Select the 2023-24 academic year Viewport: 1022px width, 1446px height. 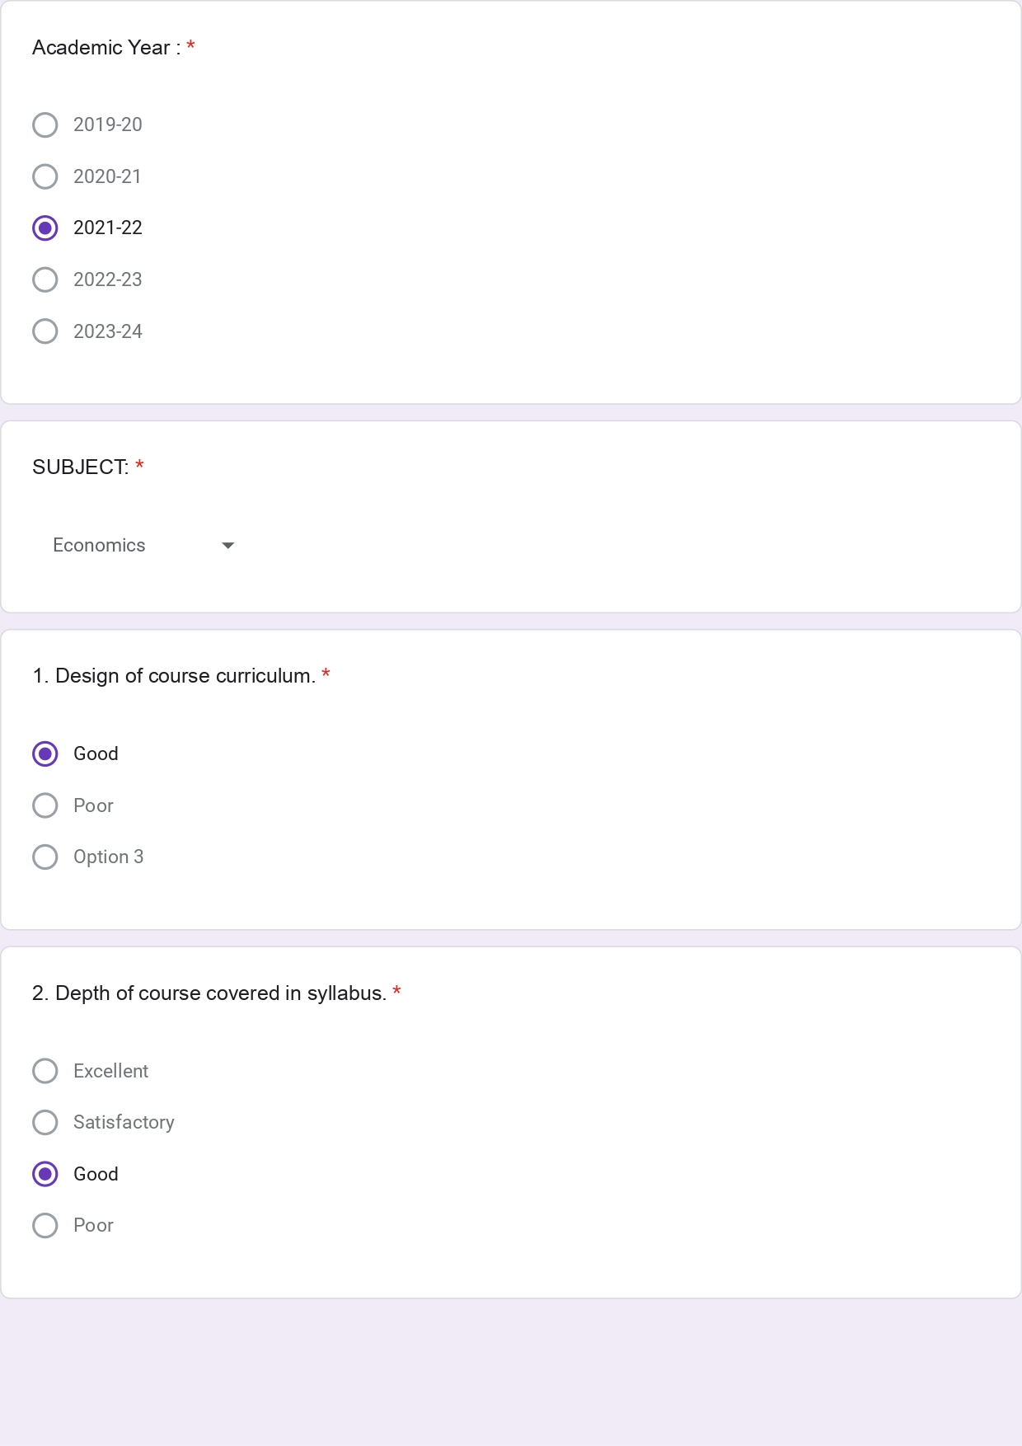[45, 331]
